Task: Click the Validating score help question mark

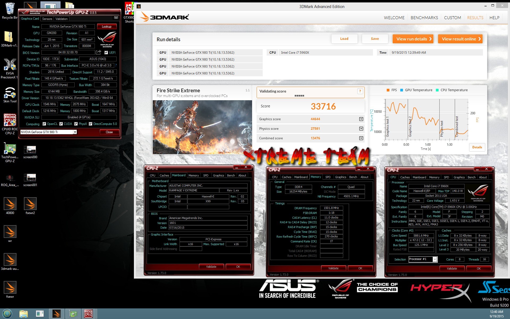Action: (x=360, y=91)
